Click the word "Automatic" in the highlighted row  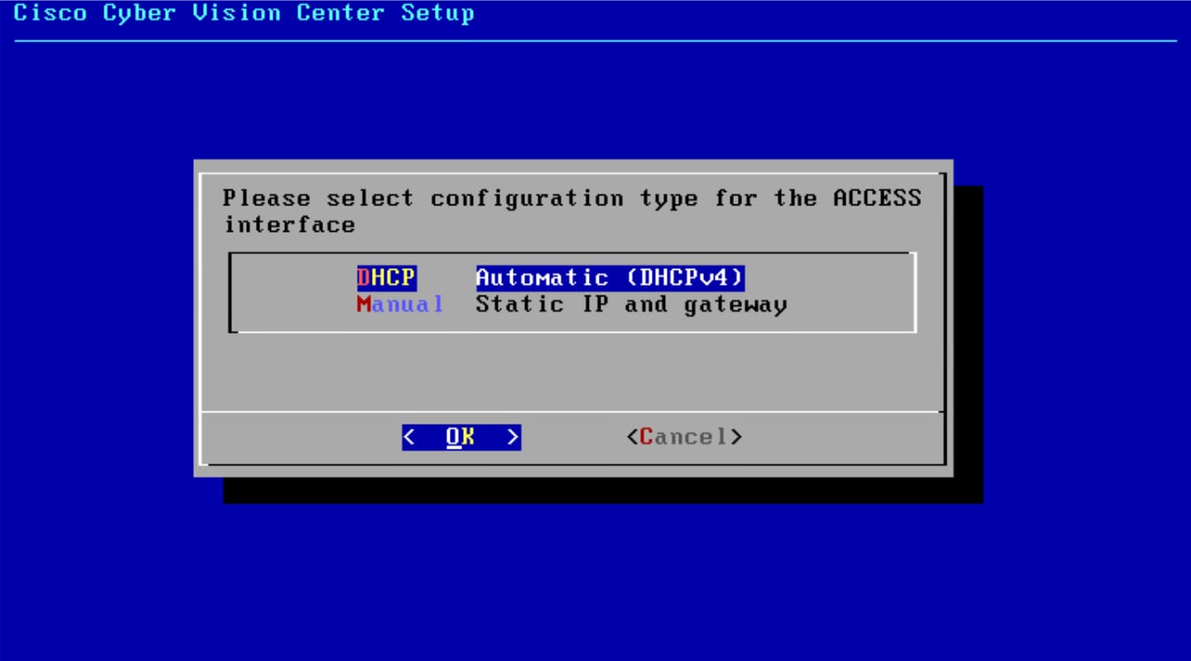(542, 278)
